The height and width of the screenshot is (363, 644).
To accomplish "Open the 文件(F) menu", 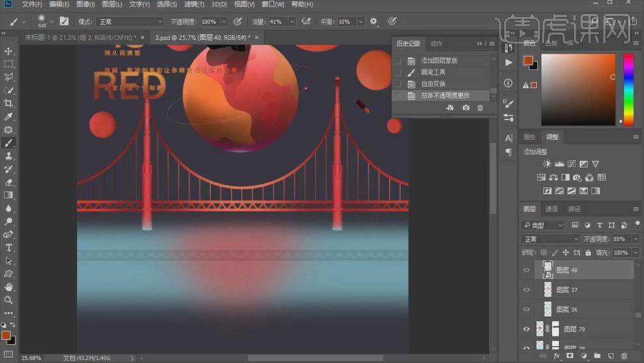I will (32, 4).
